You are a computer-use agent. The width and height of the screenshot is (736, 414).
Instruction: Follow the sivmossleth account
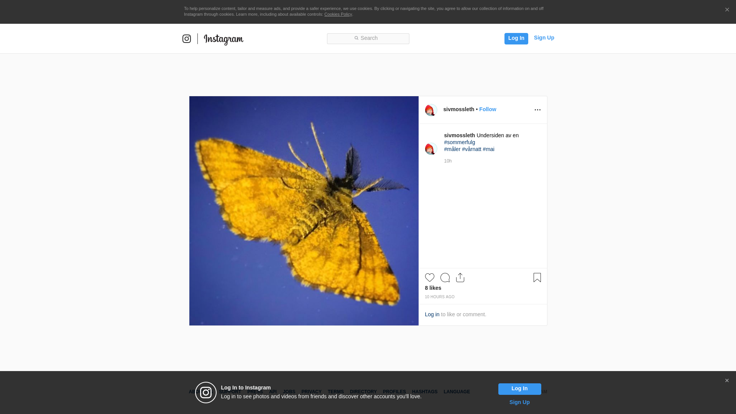click(487, 109)
